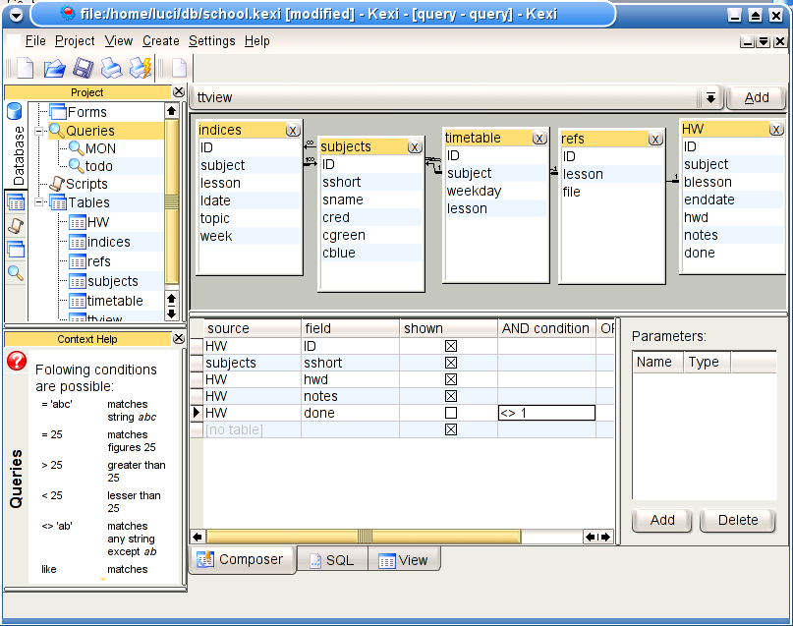Collapse the Tables tree node
This screenshot has height=626, width=793.
(x=40, y=202)
